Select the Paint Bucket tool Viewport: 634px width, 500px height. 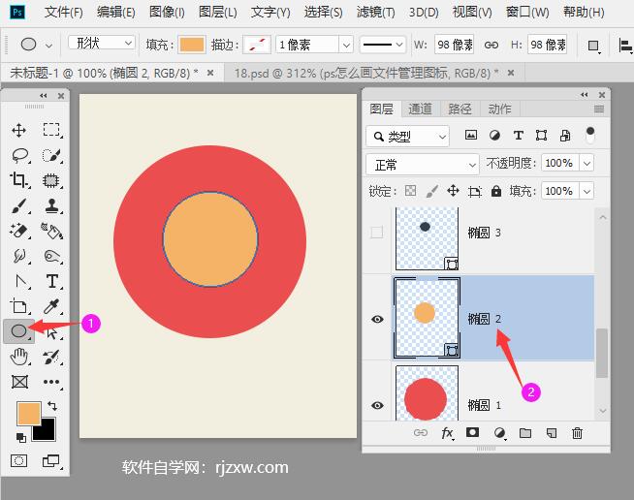[51, 231]
